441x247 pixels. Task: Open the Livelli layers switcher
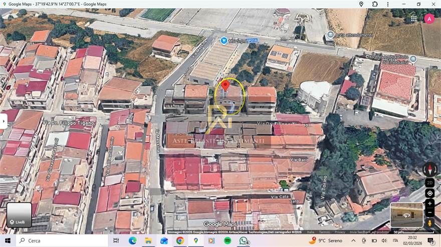coord(19,215)
